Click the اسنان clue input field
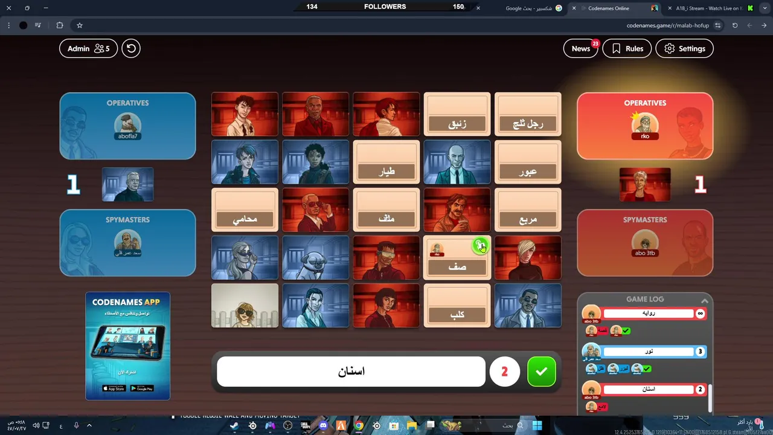Image resolution: width=773 pixels, height=435 pixels. point(351,372)
